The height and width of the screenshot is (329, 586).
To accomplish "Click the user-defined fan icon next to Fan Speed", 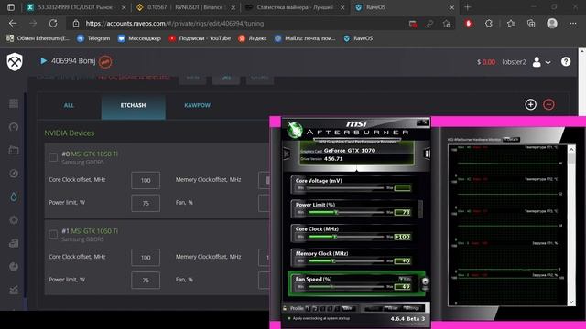I will point(425,282).
